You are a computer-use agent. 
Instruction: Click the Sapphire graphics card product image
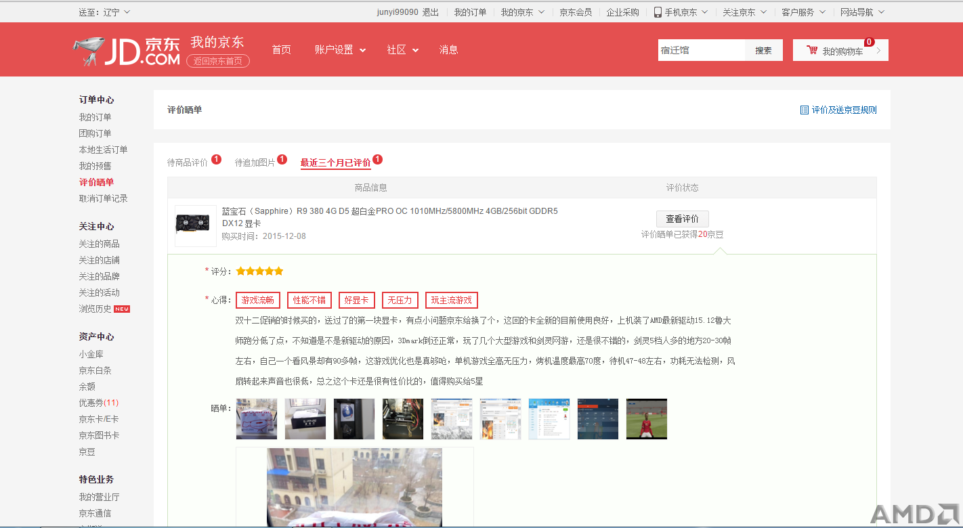(x=196, y=225)
